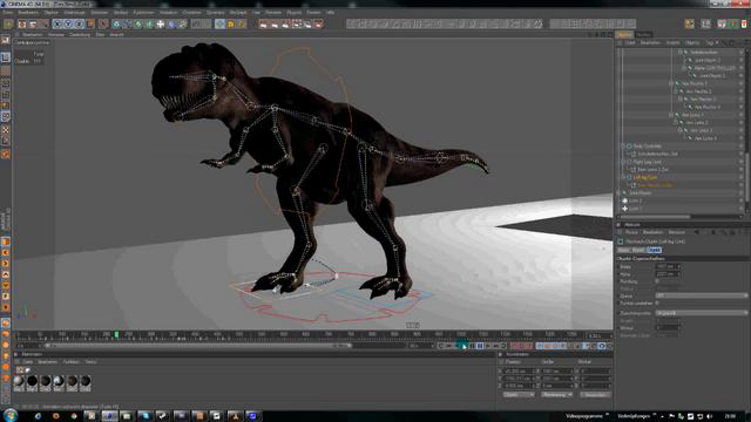The image size is (751, 422).
Task: Click the Y axis lock icon
Action: click(69, 24)
